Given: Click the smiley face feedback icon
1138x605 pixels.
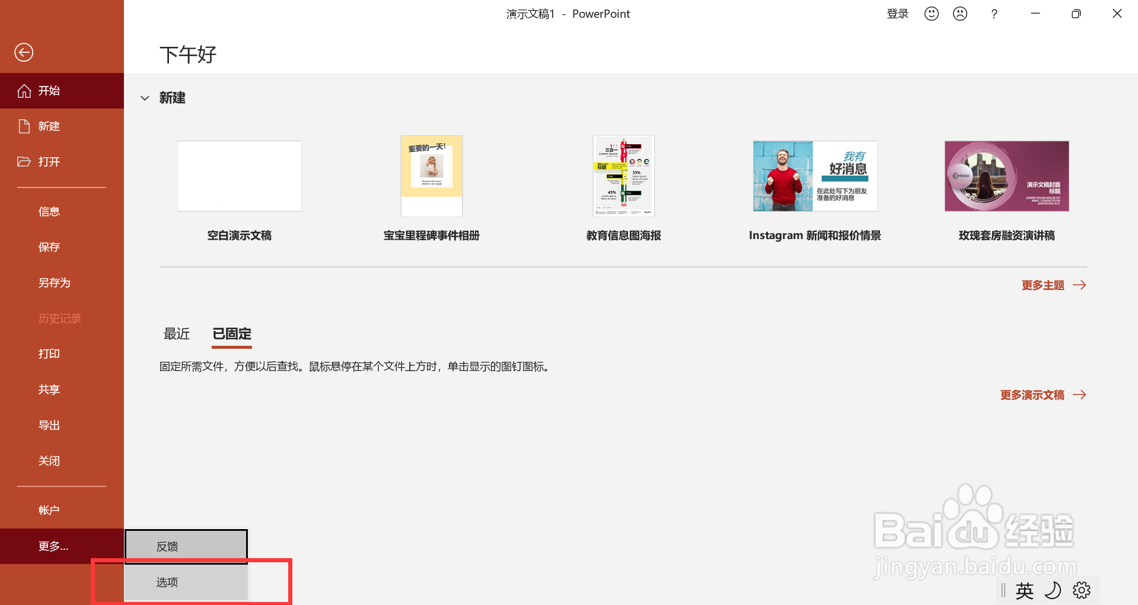Looking at the screenshot, I should [932, 14].
